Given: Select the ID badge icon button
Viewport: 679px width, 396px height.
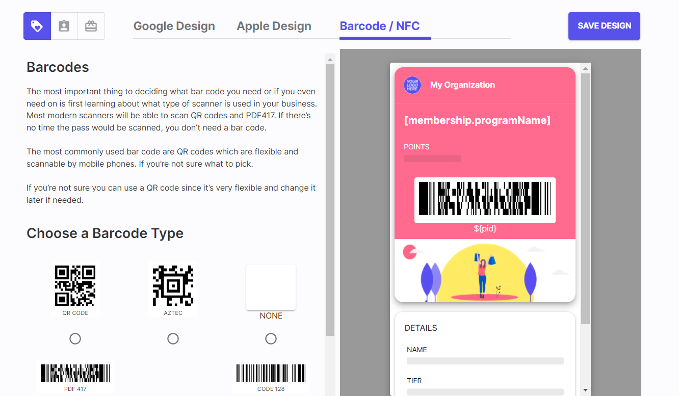Looking at the screenshot, I should 64,26.
